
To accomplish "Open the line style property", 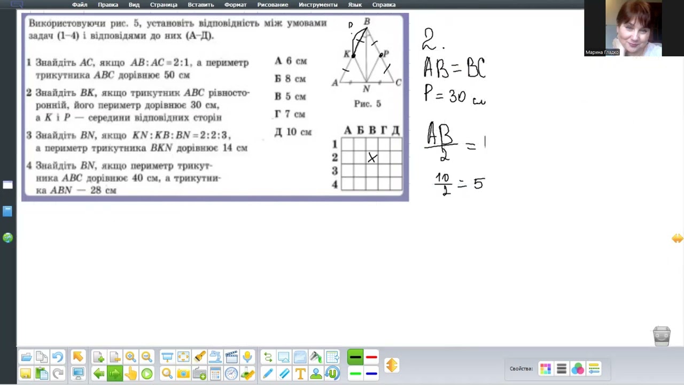I will pos(594,368).
